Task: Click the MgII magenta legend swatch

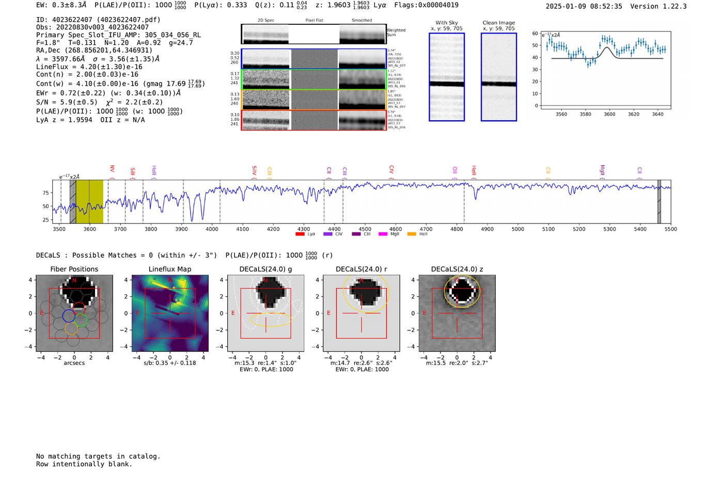Action: point(383,234)
